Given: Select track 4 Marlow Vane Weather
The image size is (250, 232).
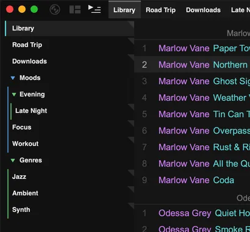Looking at the screenshot, I should (192, 98).
